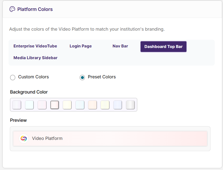Viewport: 223px width, 170px height.
Task: Click the Preview section label
Action: pos(18,120)
